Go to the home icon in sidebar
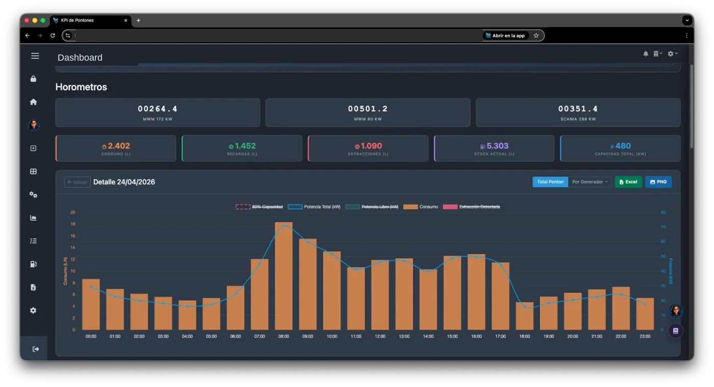This screenshot has height=387, width=714. 33,102
